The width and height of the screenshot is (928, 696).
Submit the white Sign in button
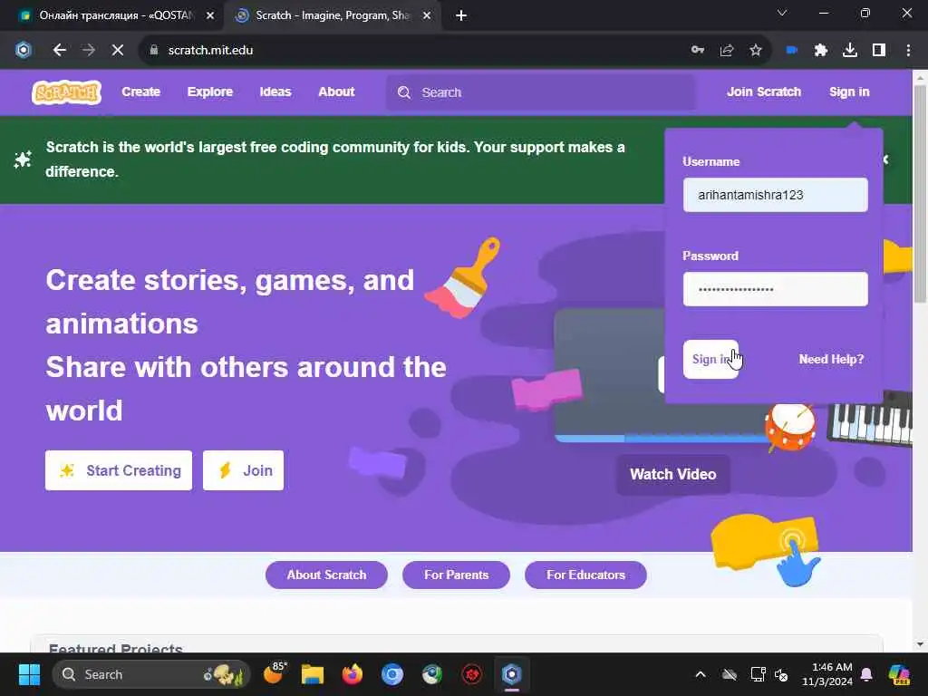tap(710, 359)
